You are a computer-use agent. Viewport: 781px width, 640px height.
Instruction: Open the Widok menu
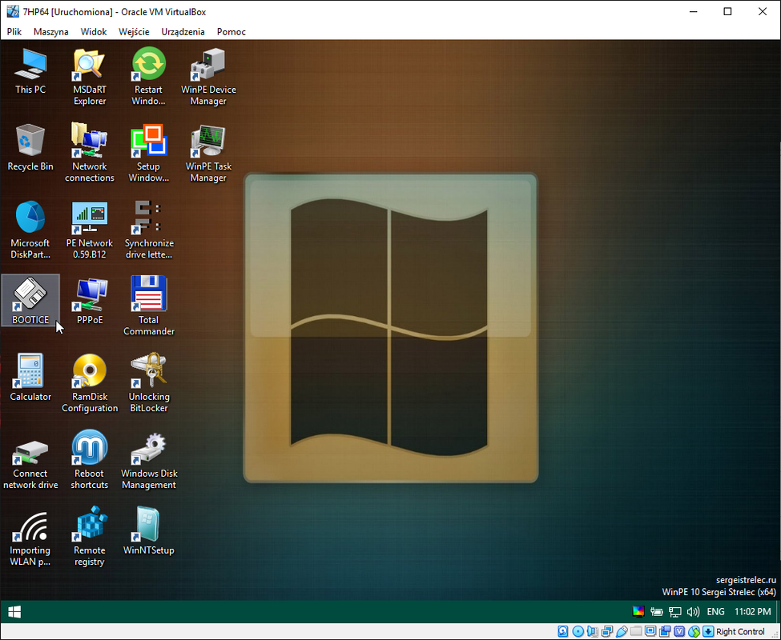[94, 32]
